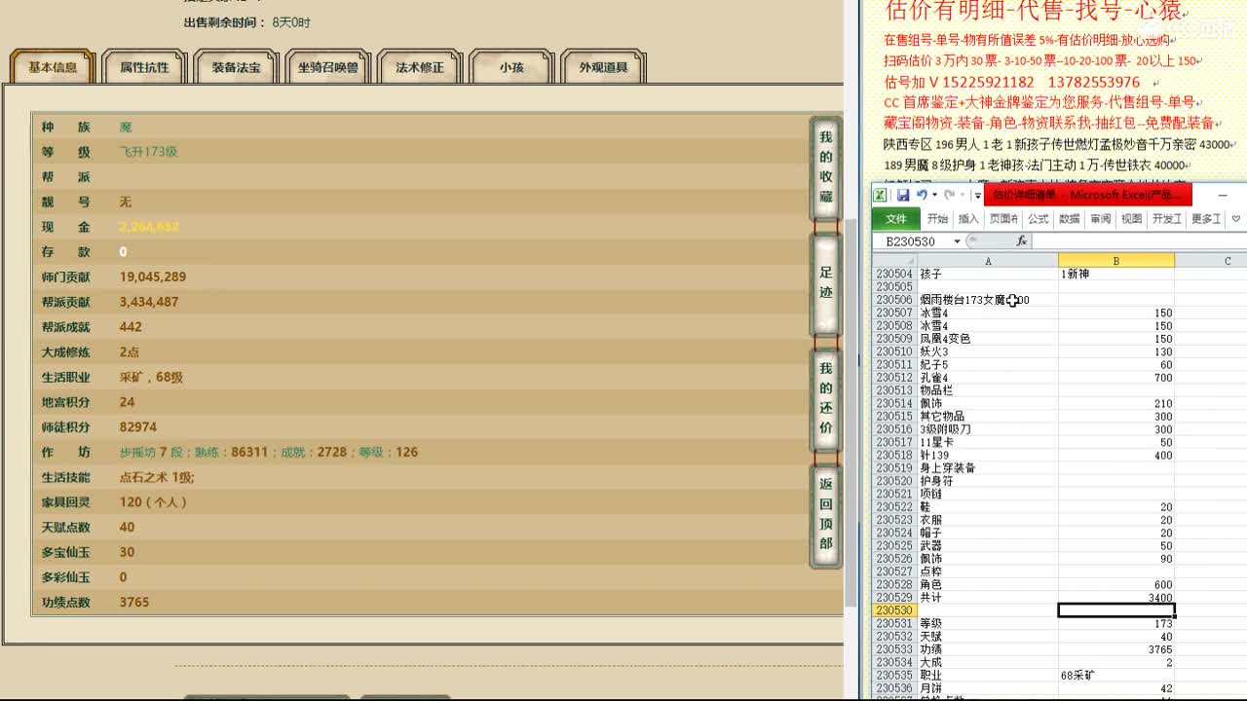Viewport: 1247px width, 701px height.
Task: Open the 外观道具 tab
Action: [x=604, y=67]
